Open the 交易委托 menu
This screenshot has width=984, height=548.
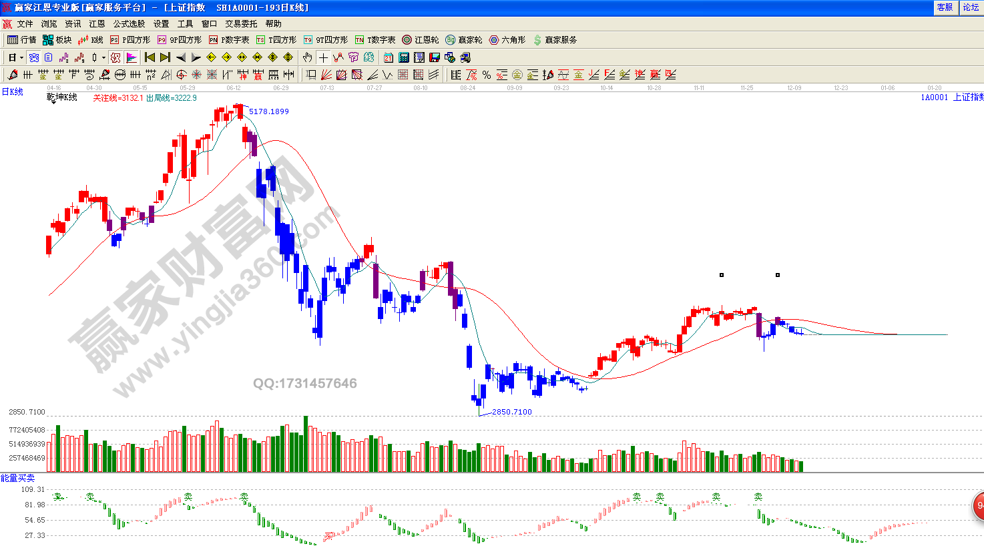(241, 23)
